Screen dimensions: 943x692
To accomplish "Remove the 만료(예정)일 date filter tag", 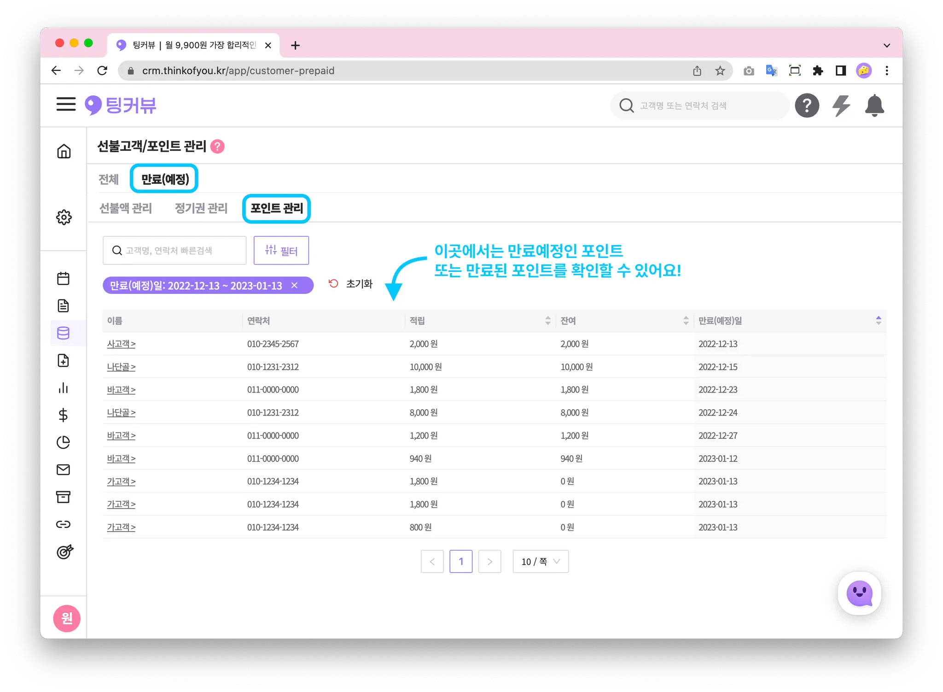I will coord(295,286).
